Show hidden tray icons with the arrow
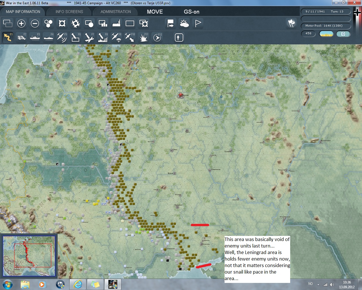The width and height of the screenshot is (362, 290). pos(318,284)
